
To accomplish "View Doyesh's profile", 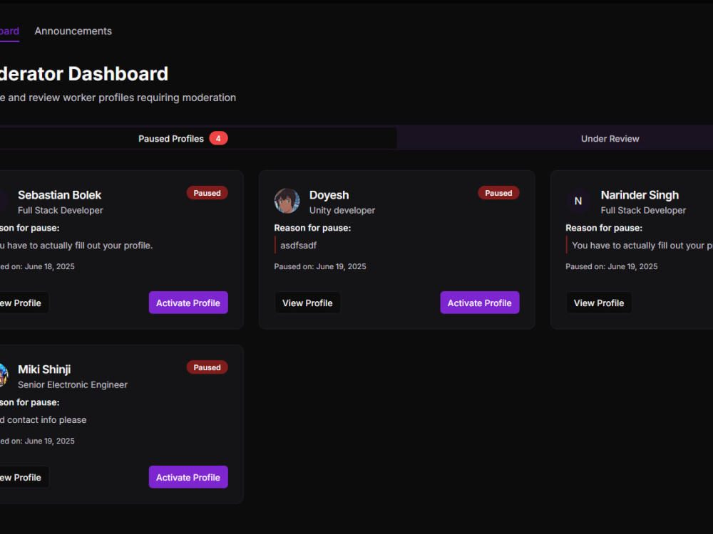I will click(307, 303).
